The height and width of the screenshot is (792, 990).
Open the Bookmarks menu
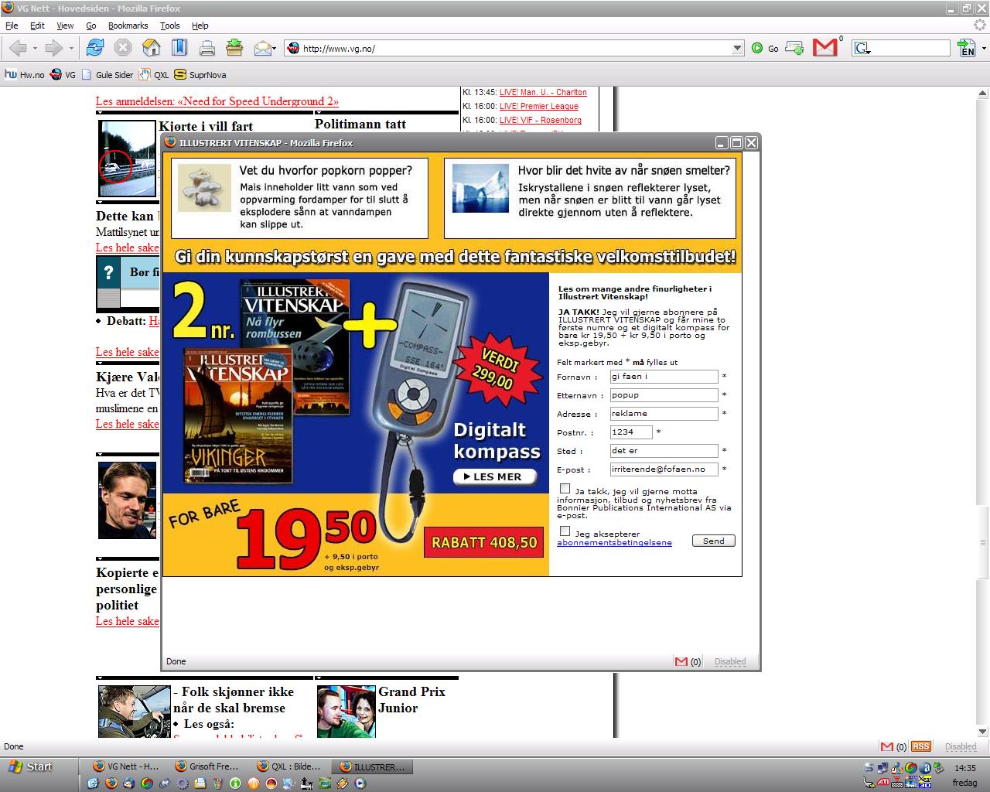click(128, 26)
